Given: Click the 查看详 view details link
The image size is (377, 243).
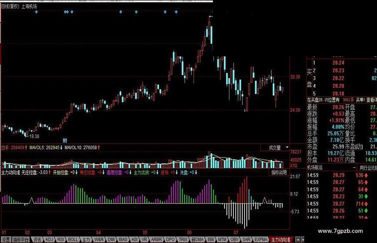Looking at the screenshot, I should click(372, 100).
